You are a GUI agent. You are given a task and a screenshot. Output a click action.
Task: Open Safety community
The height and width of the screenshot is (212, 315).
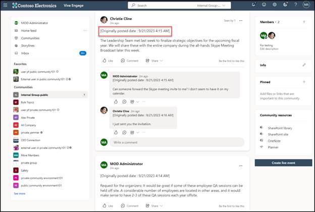[25, 171]
